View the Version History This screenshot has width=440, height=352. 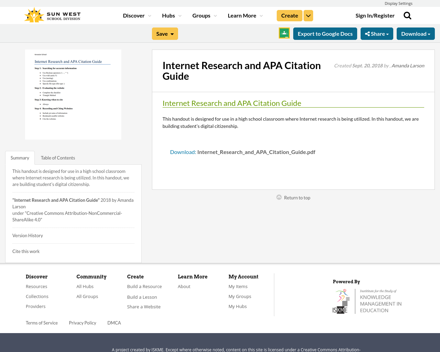pos(27,235)
